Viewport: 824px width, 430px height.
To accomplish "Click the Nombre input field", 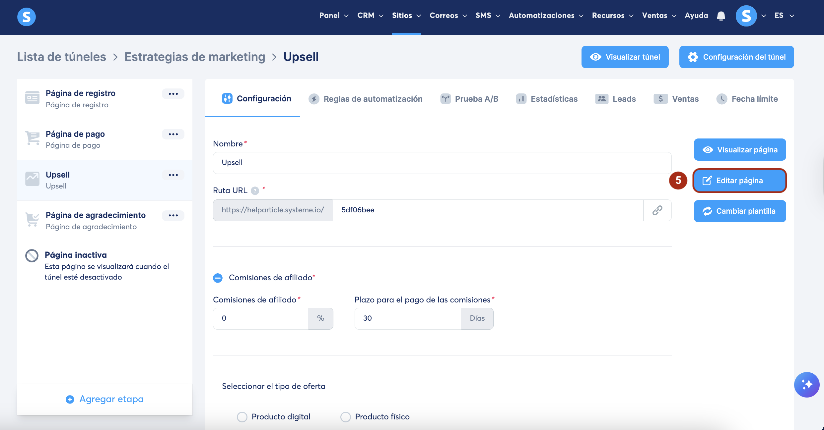I will (442, 163).
